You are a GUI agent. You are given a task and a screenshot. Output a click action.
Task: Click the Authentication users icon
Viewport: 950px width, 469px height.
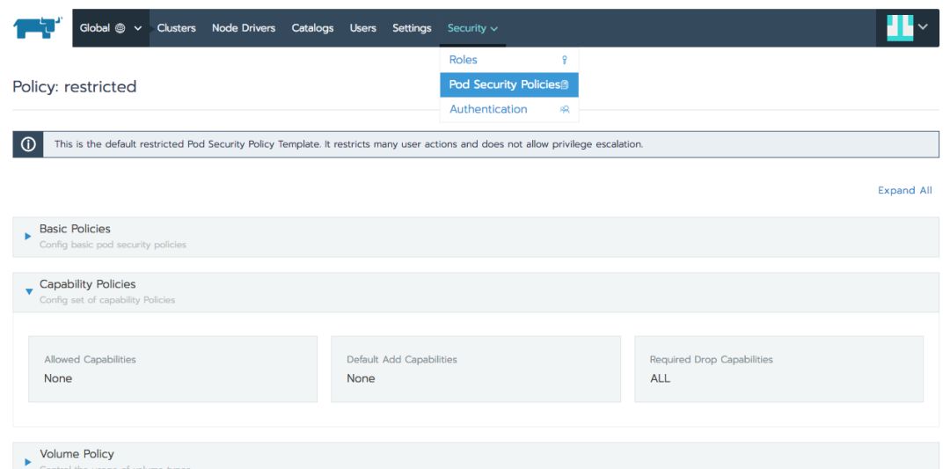565,110
